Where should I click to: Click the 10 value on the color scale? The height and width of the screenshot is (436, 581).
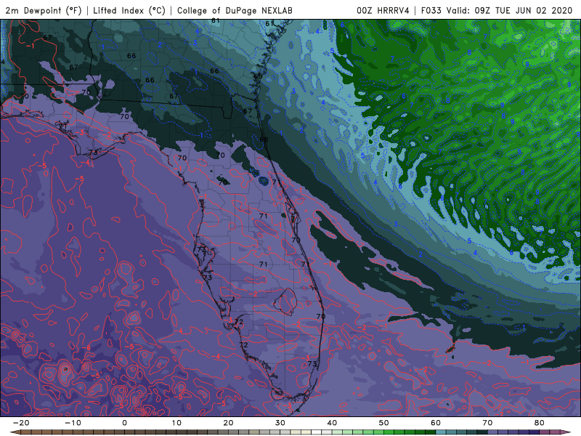point(176,423)
